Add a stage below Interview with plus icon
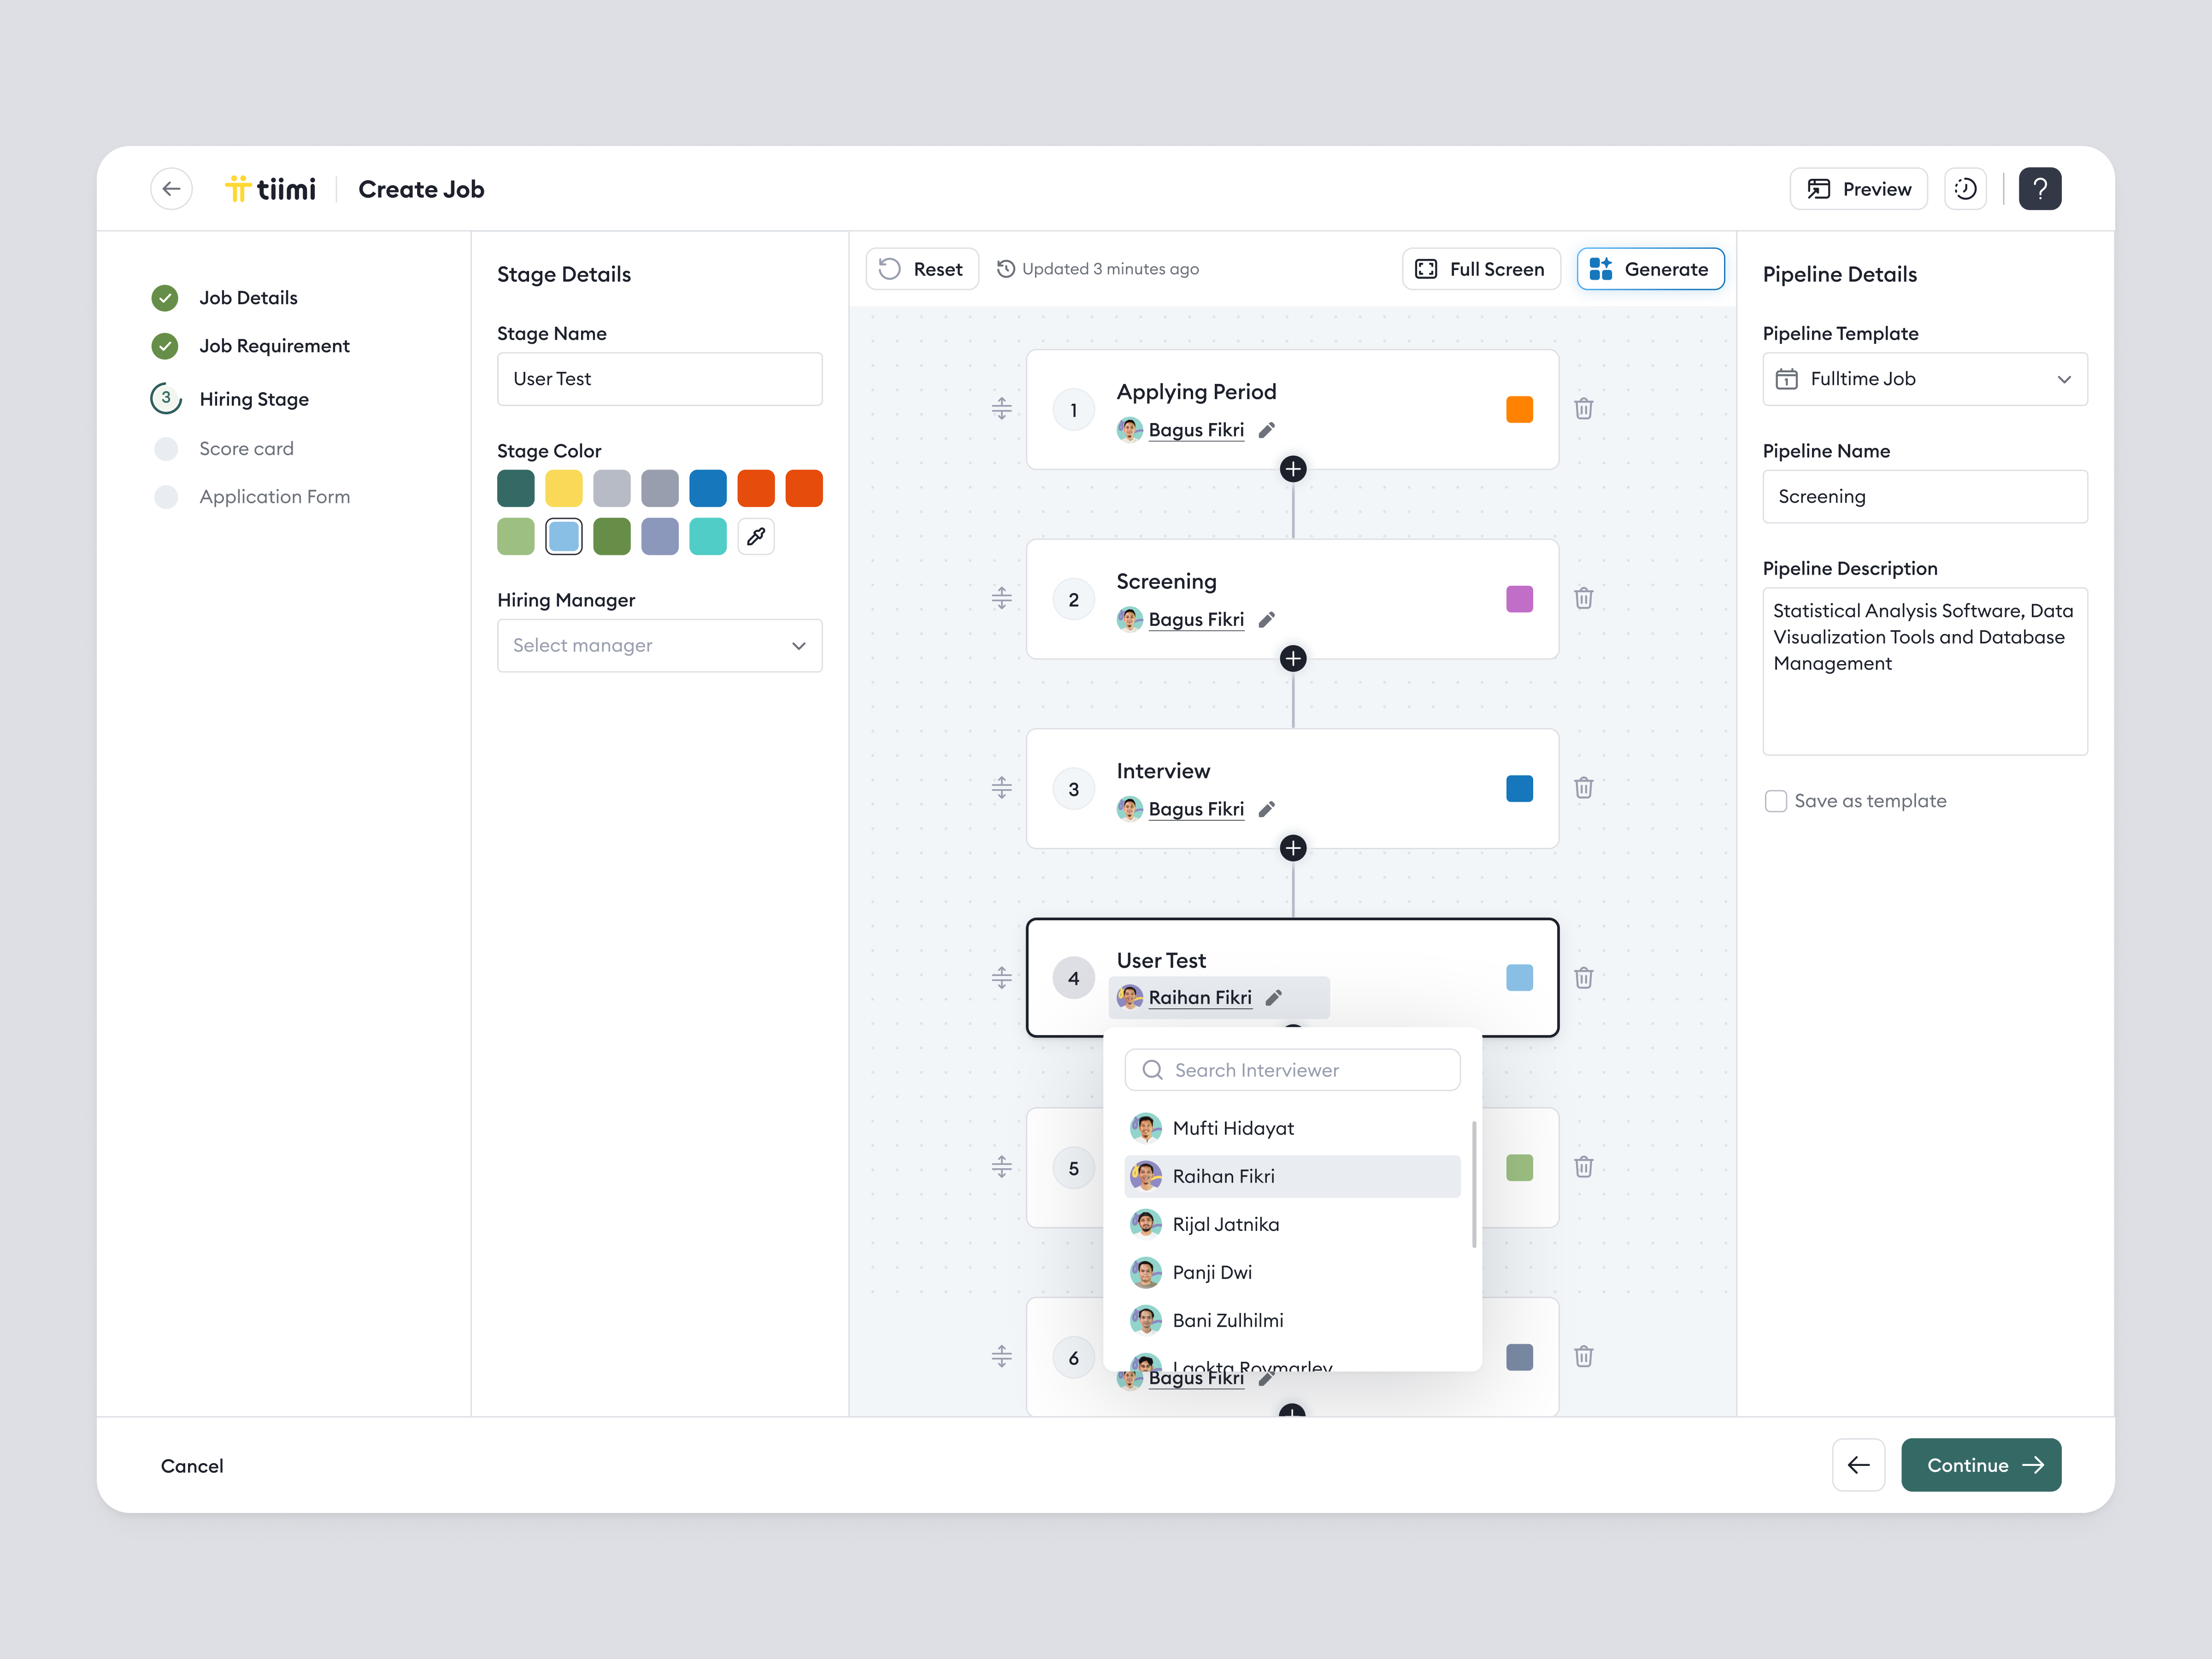This screenshot has width=2212, height=1659. coord(1292,848)
